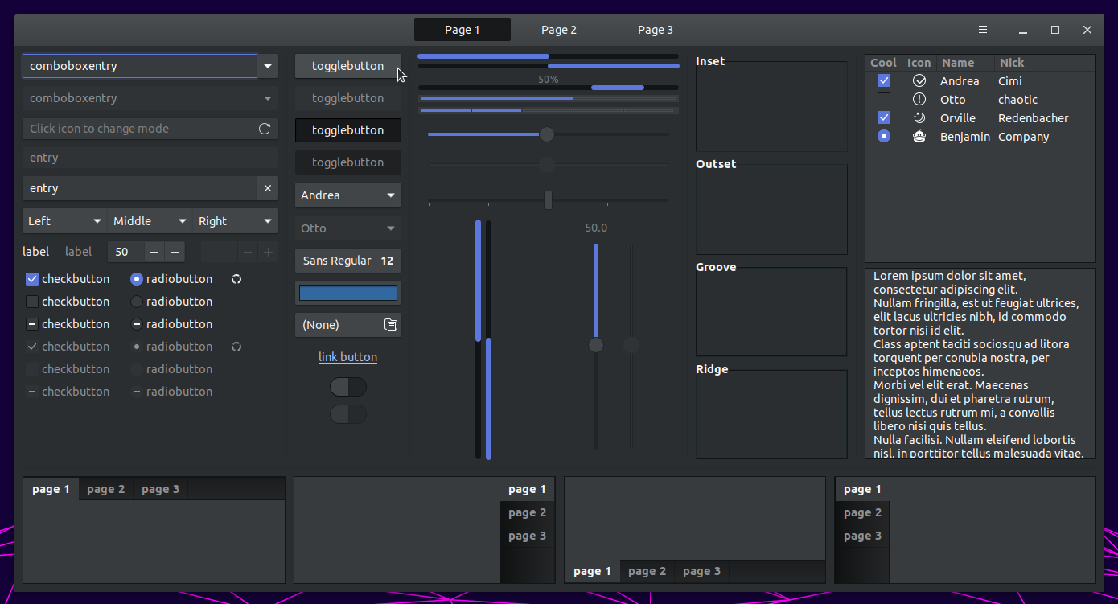This screenshot has width=1118, height=604.
Task: Open the Andrea combo box
Action: [x=347, y=195]
